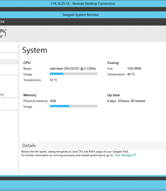Click the CPU temperature value '53 °C'

pyautogui.click(x=54, y=80)
